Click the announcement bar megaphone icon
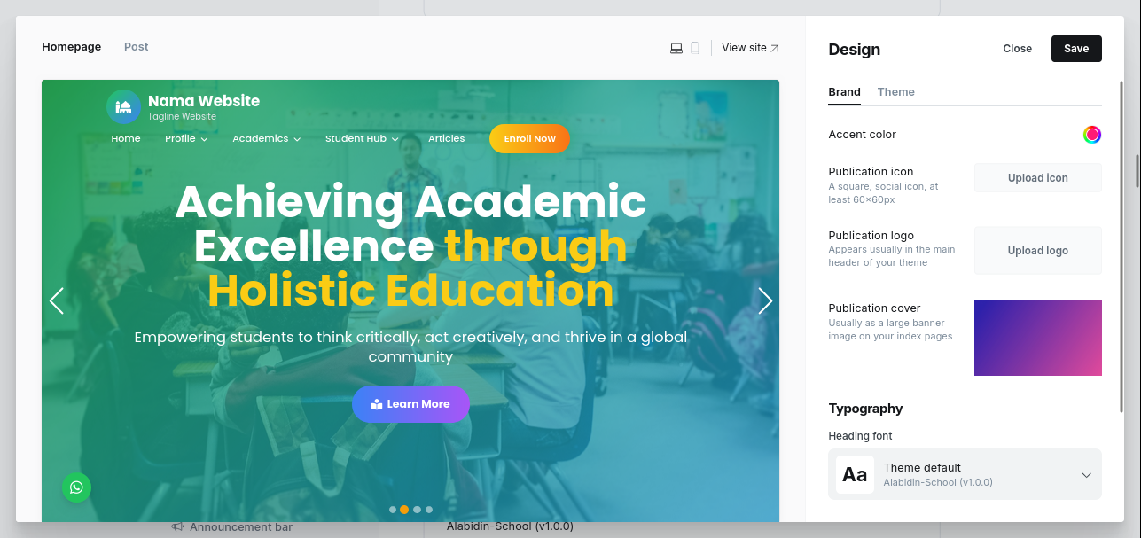 177,526
